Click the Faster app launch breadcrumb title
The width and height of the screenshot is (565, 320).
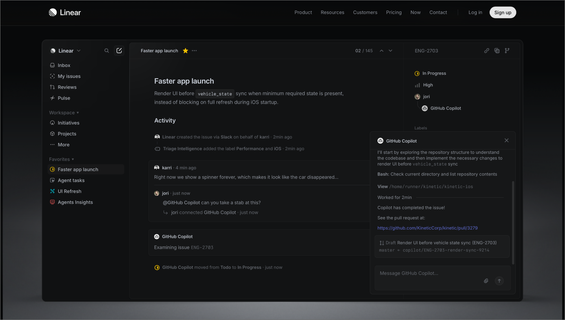(159, 51)
